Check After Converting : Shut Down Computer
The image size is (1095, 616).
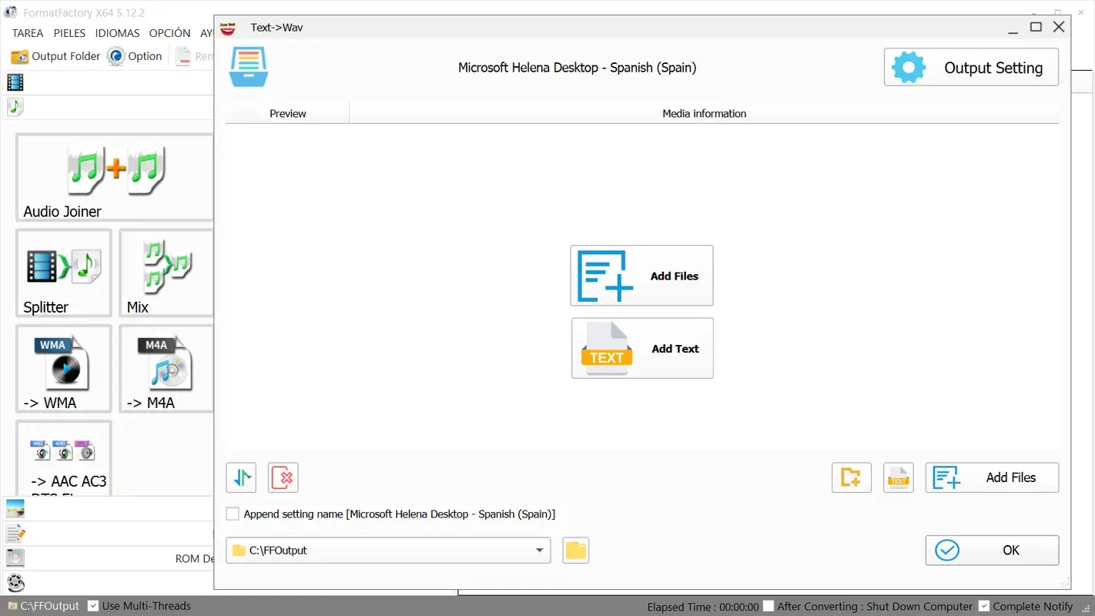[768, 606]
